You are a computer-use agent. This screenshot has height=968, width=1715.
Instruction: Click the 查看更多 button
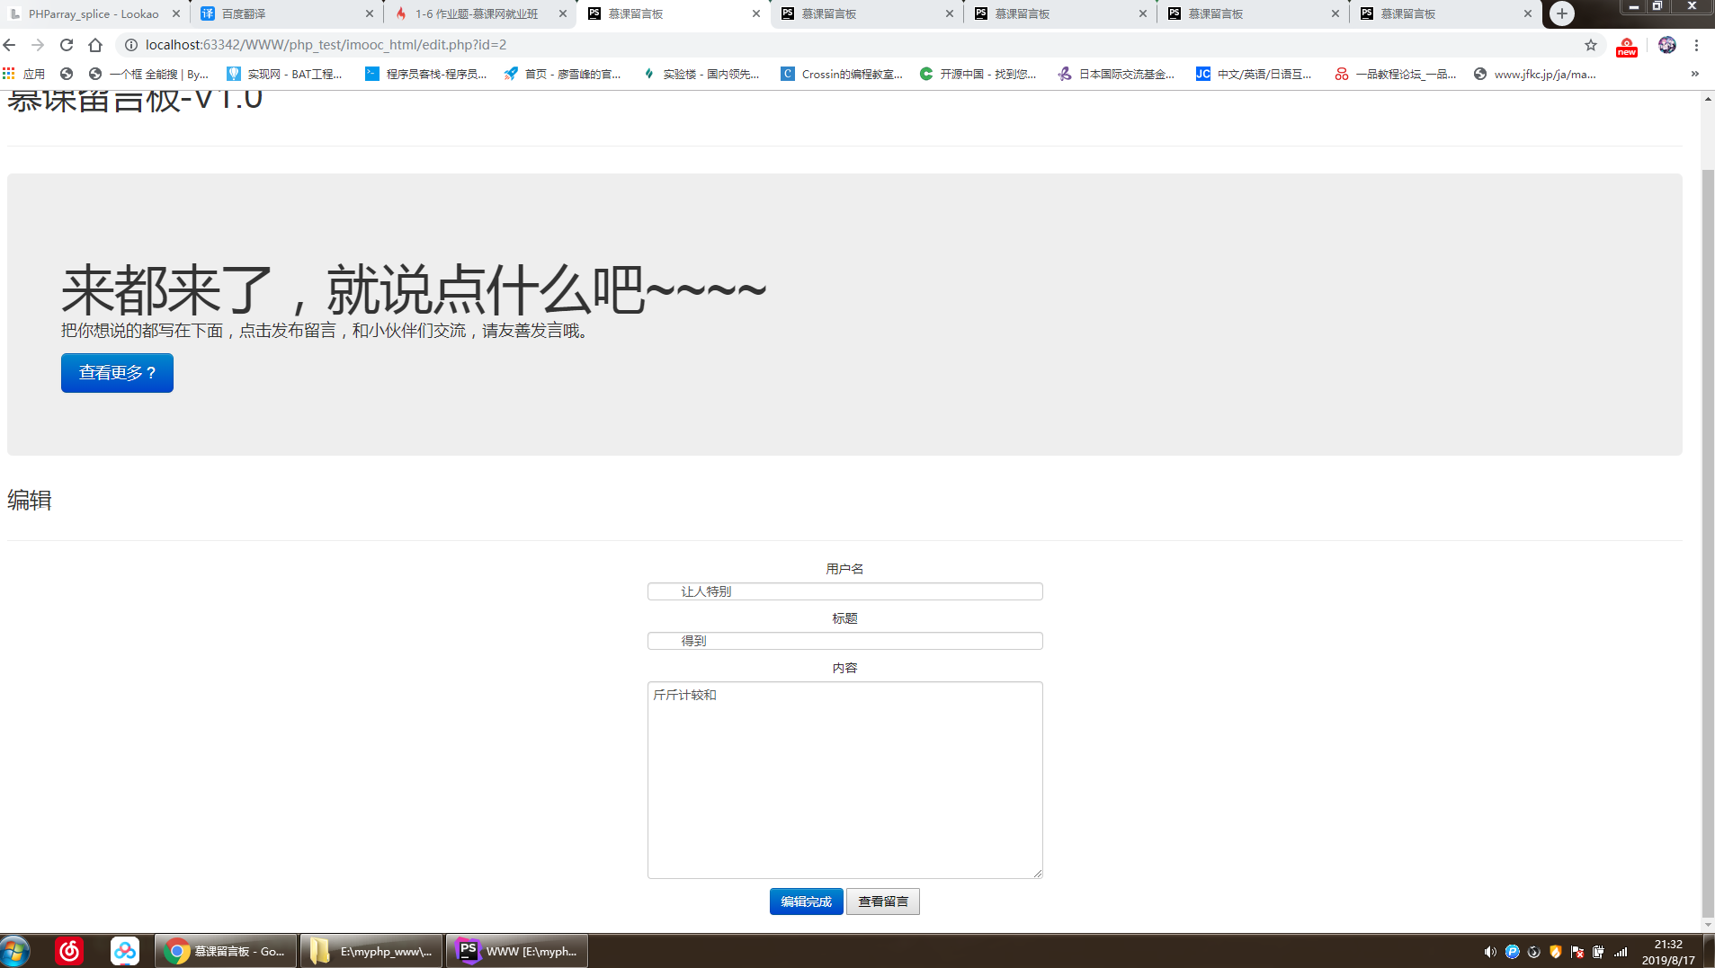(117, 372)
